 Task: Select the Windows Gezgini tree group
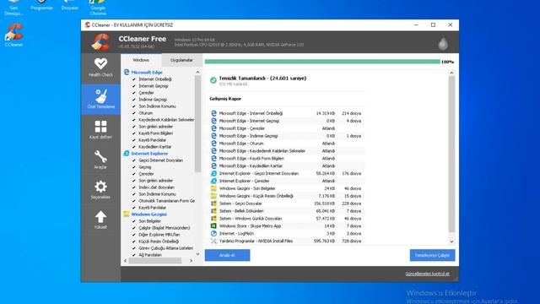(x=148, y=214)
